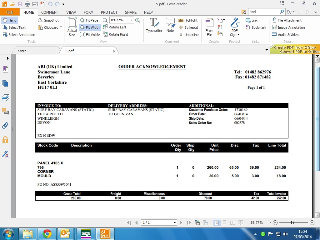Image resolution: width=320 pixels, height=240 pixels.
Task: Redo action using the redo arrow
Action: 57,4
